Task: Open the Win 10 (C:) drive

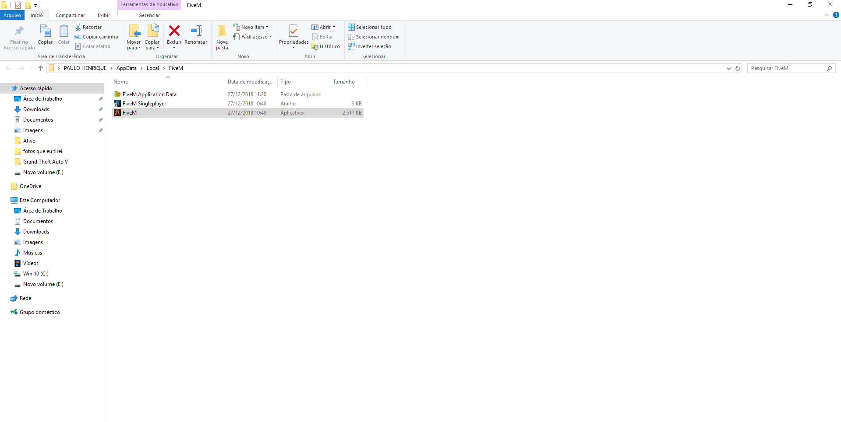Action: tap(36, 274)
